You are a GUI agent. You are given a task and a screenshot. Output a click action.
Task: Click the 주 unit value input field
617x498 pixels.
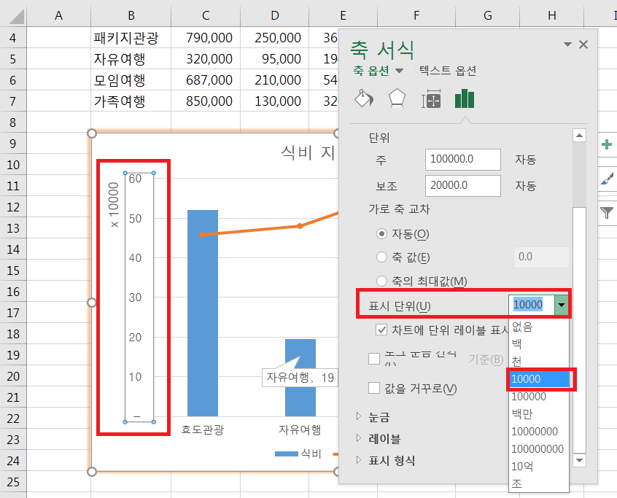click(x=462, y=159)
